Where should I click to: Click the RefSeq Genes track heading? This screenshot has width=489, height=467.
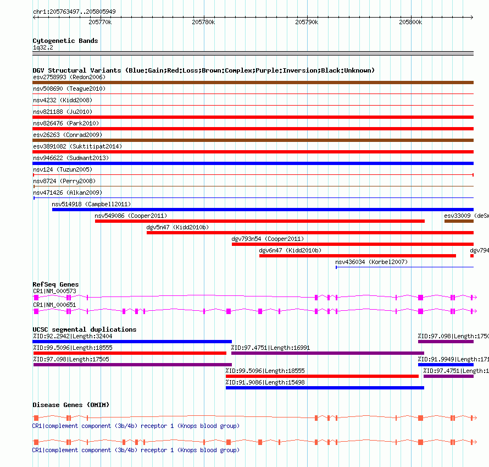55,284
